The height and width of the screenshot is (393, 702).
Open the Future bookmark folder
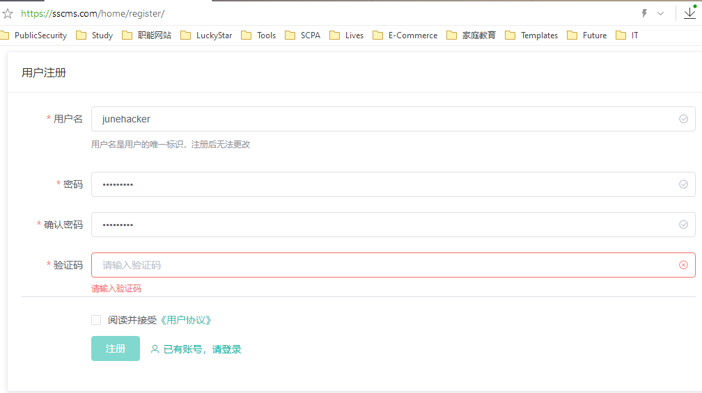[587, 35]
